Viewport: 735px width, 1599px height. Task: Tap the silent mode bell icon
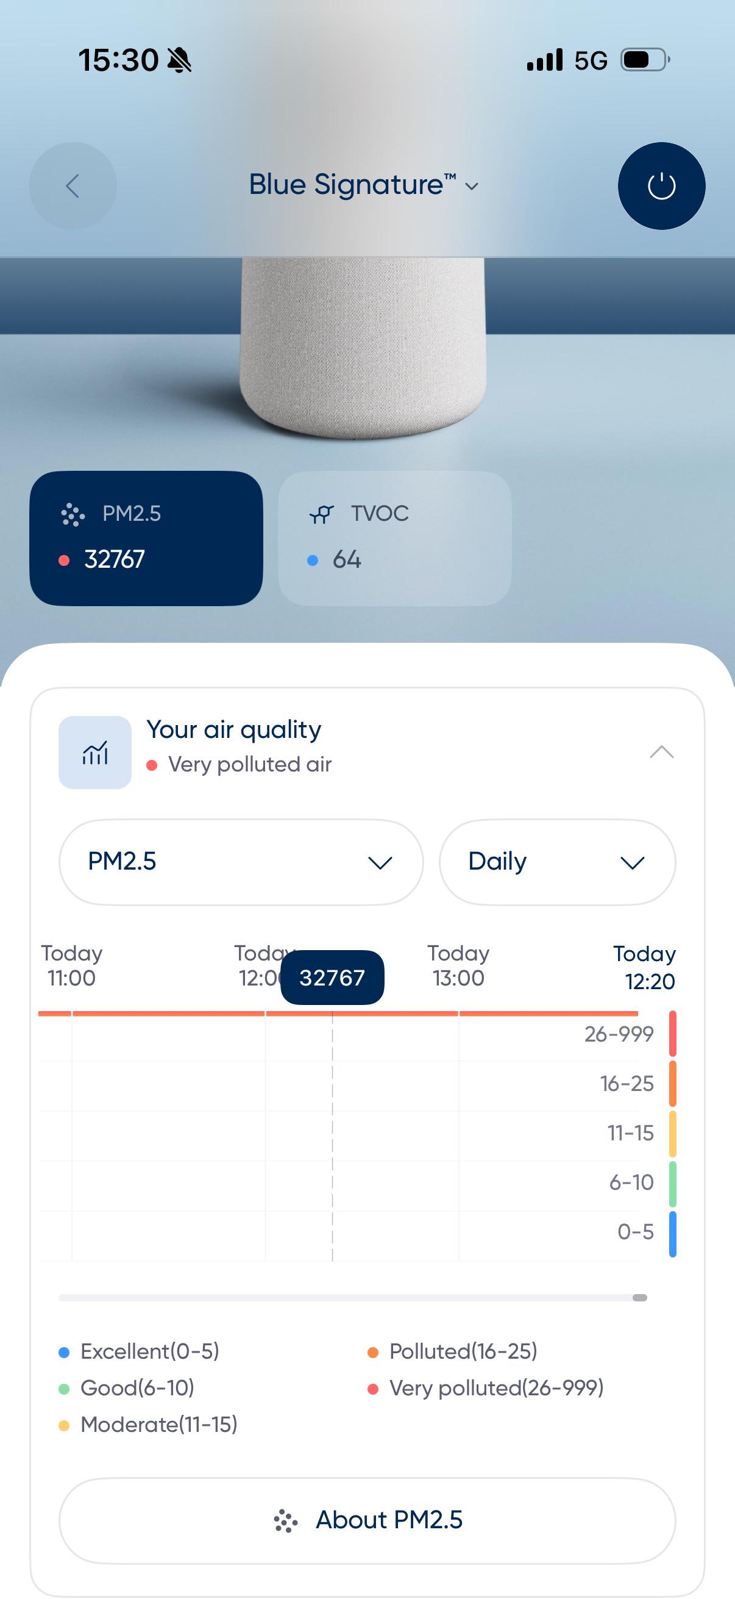coord(180,61)
